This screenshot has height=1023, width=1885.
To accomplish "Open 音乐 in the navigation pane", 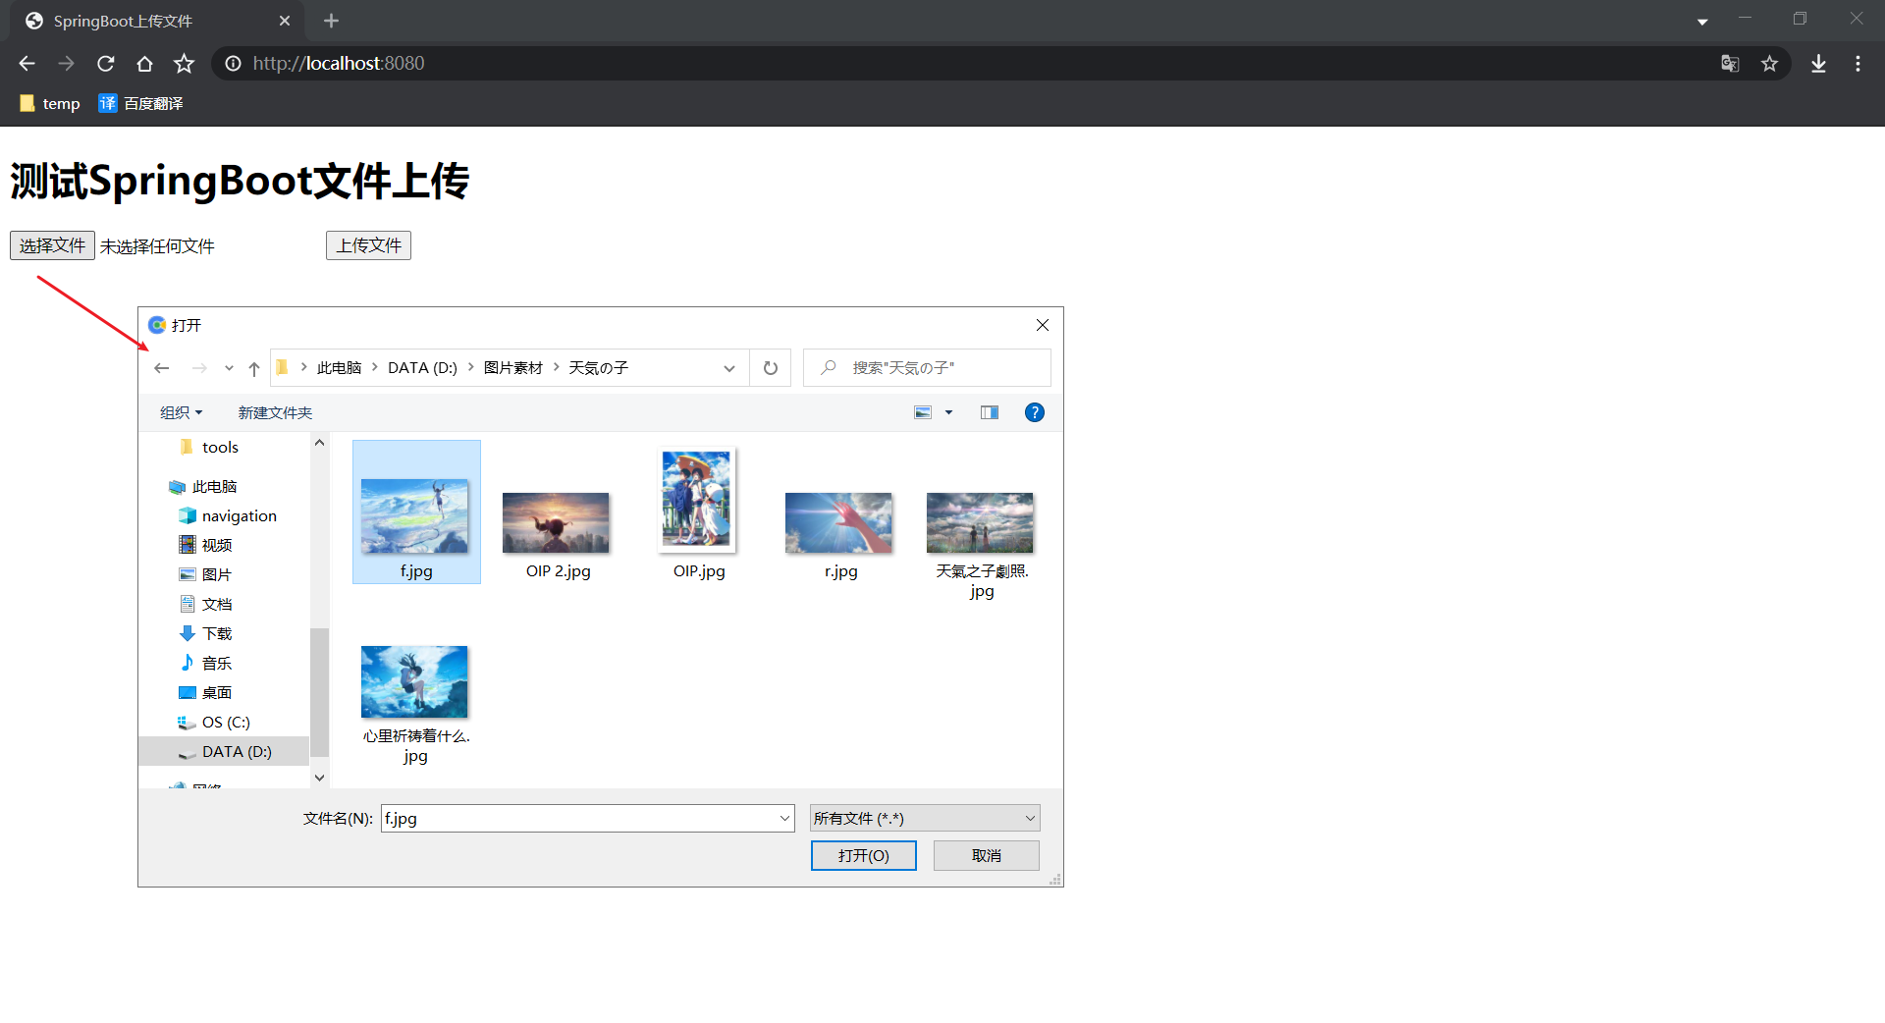I will [x=216, y=664].
